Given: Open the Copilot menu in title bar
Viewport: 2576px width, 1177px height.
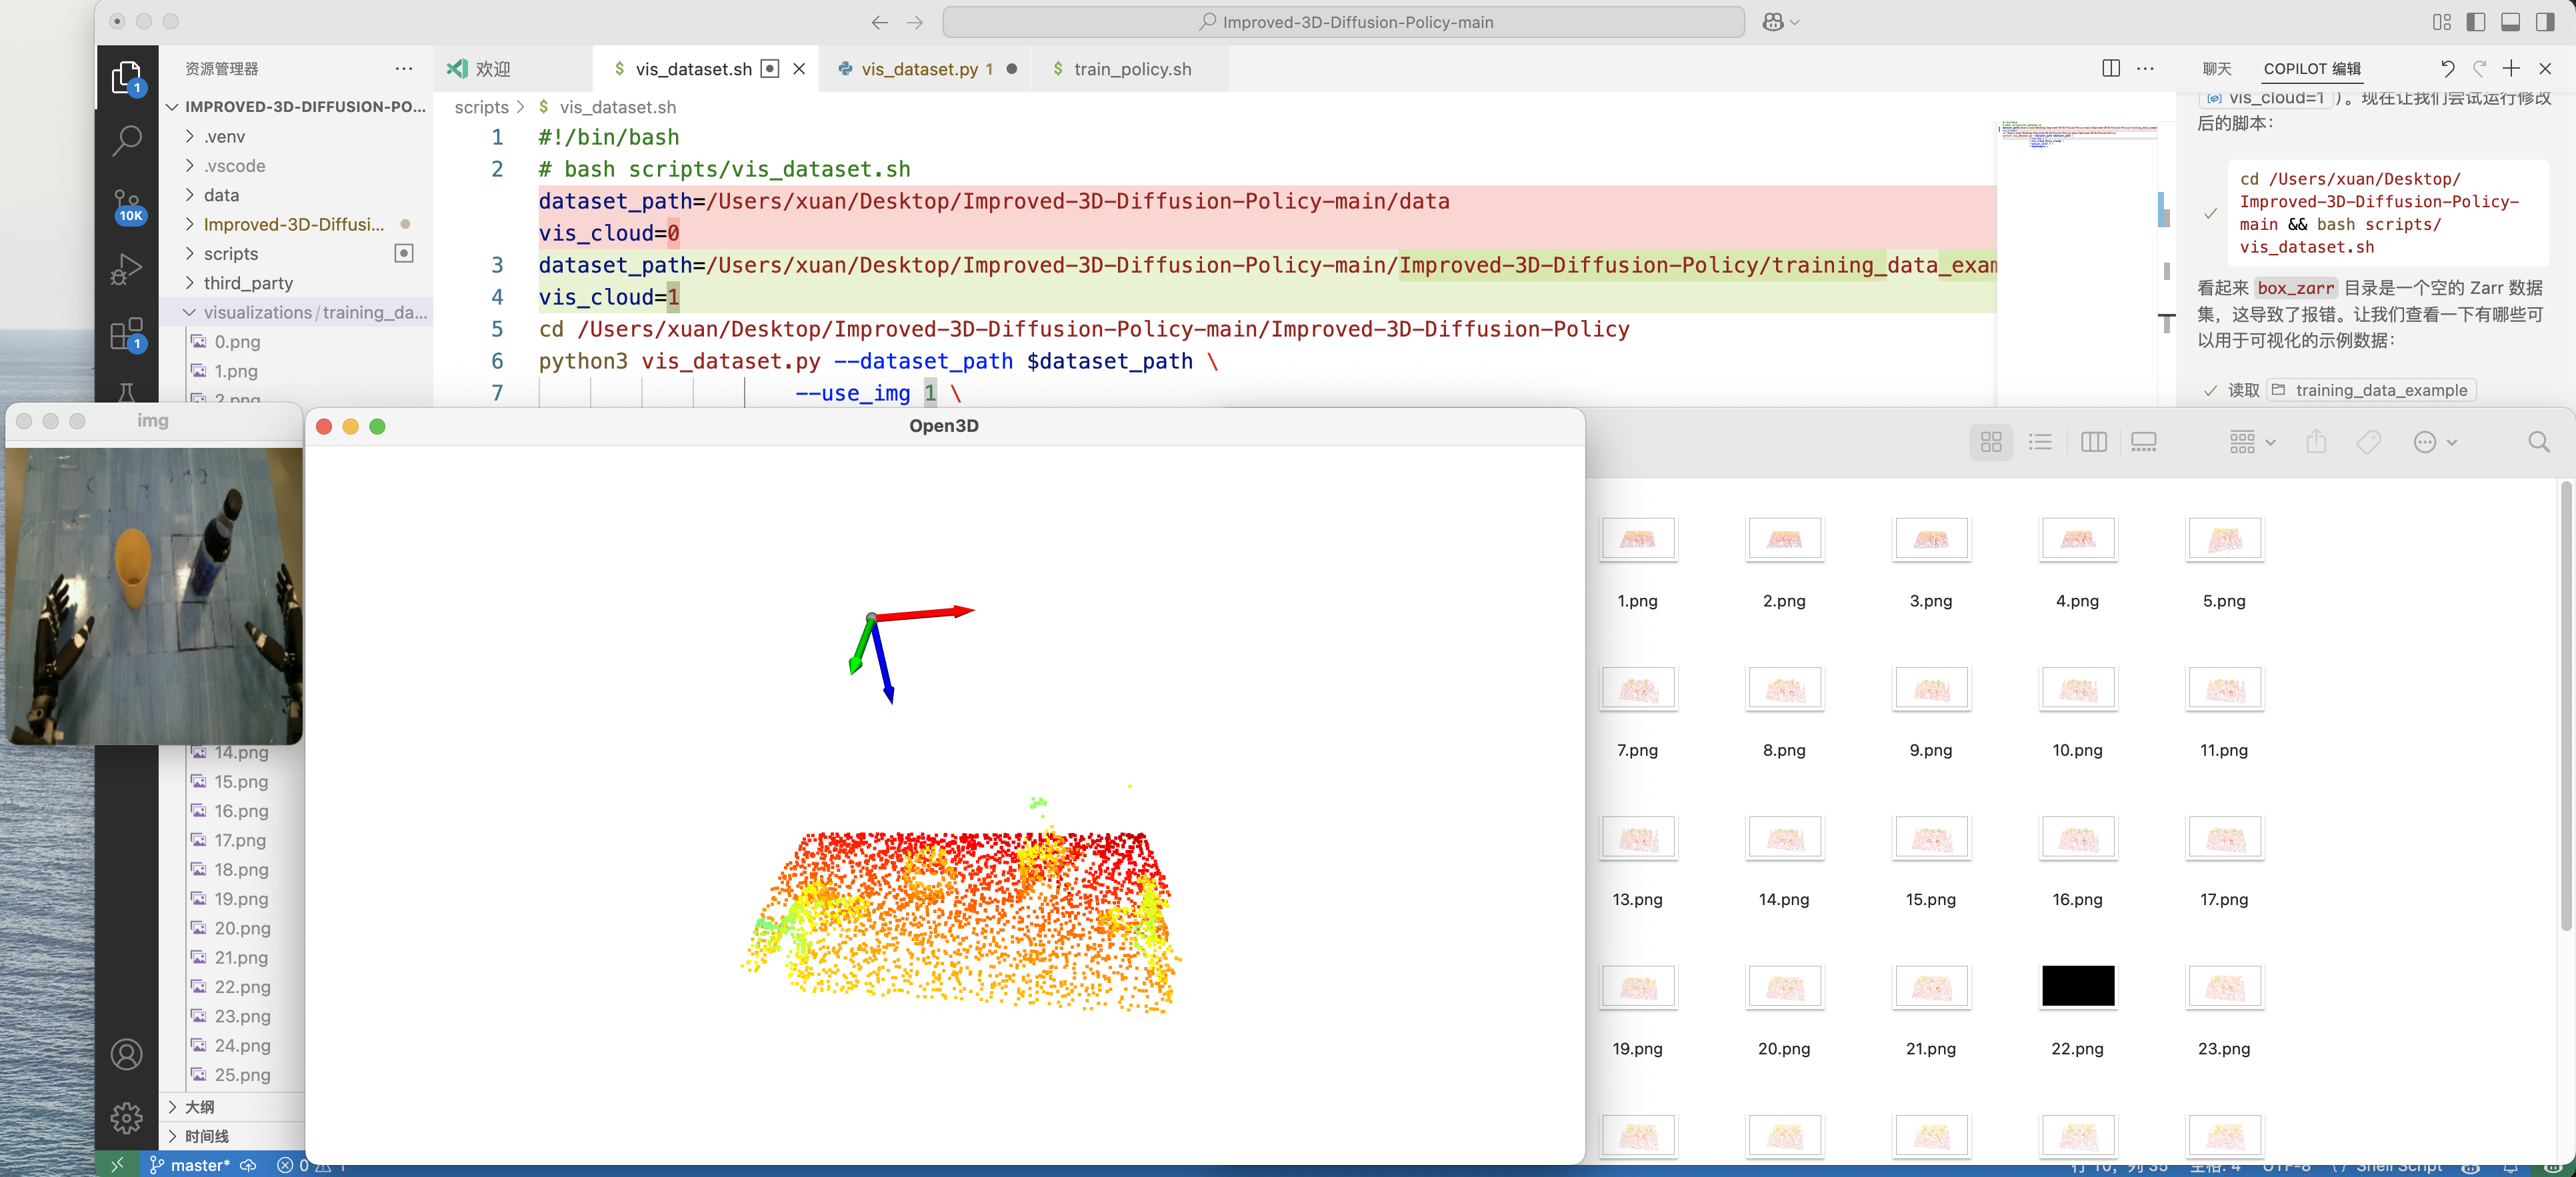Looking at the screenshot, I should click(1780, 22).
